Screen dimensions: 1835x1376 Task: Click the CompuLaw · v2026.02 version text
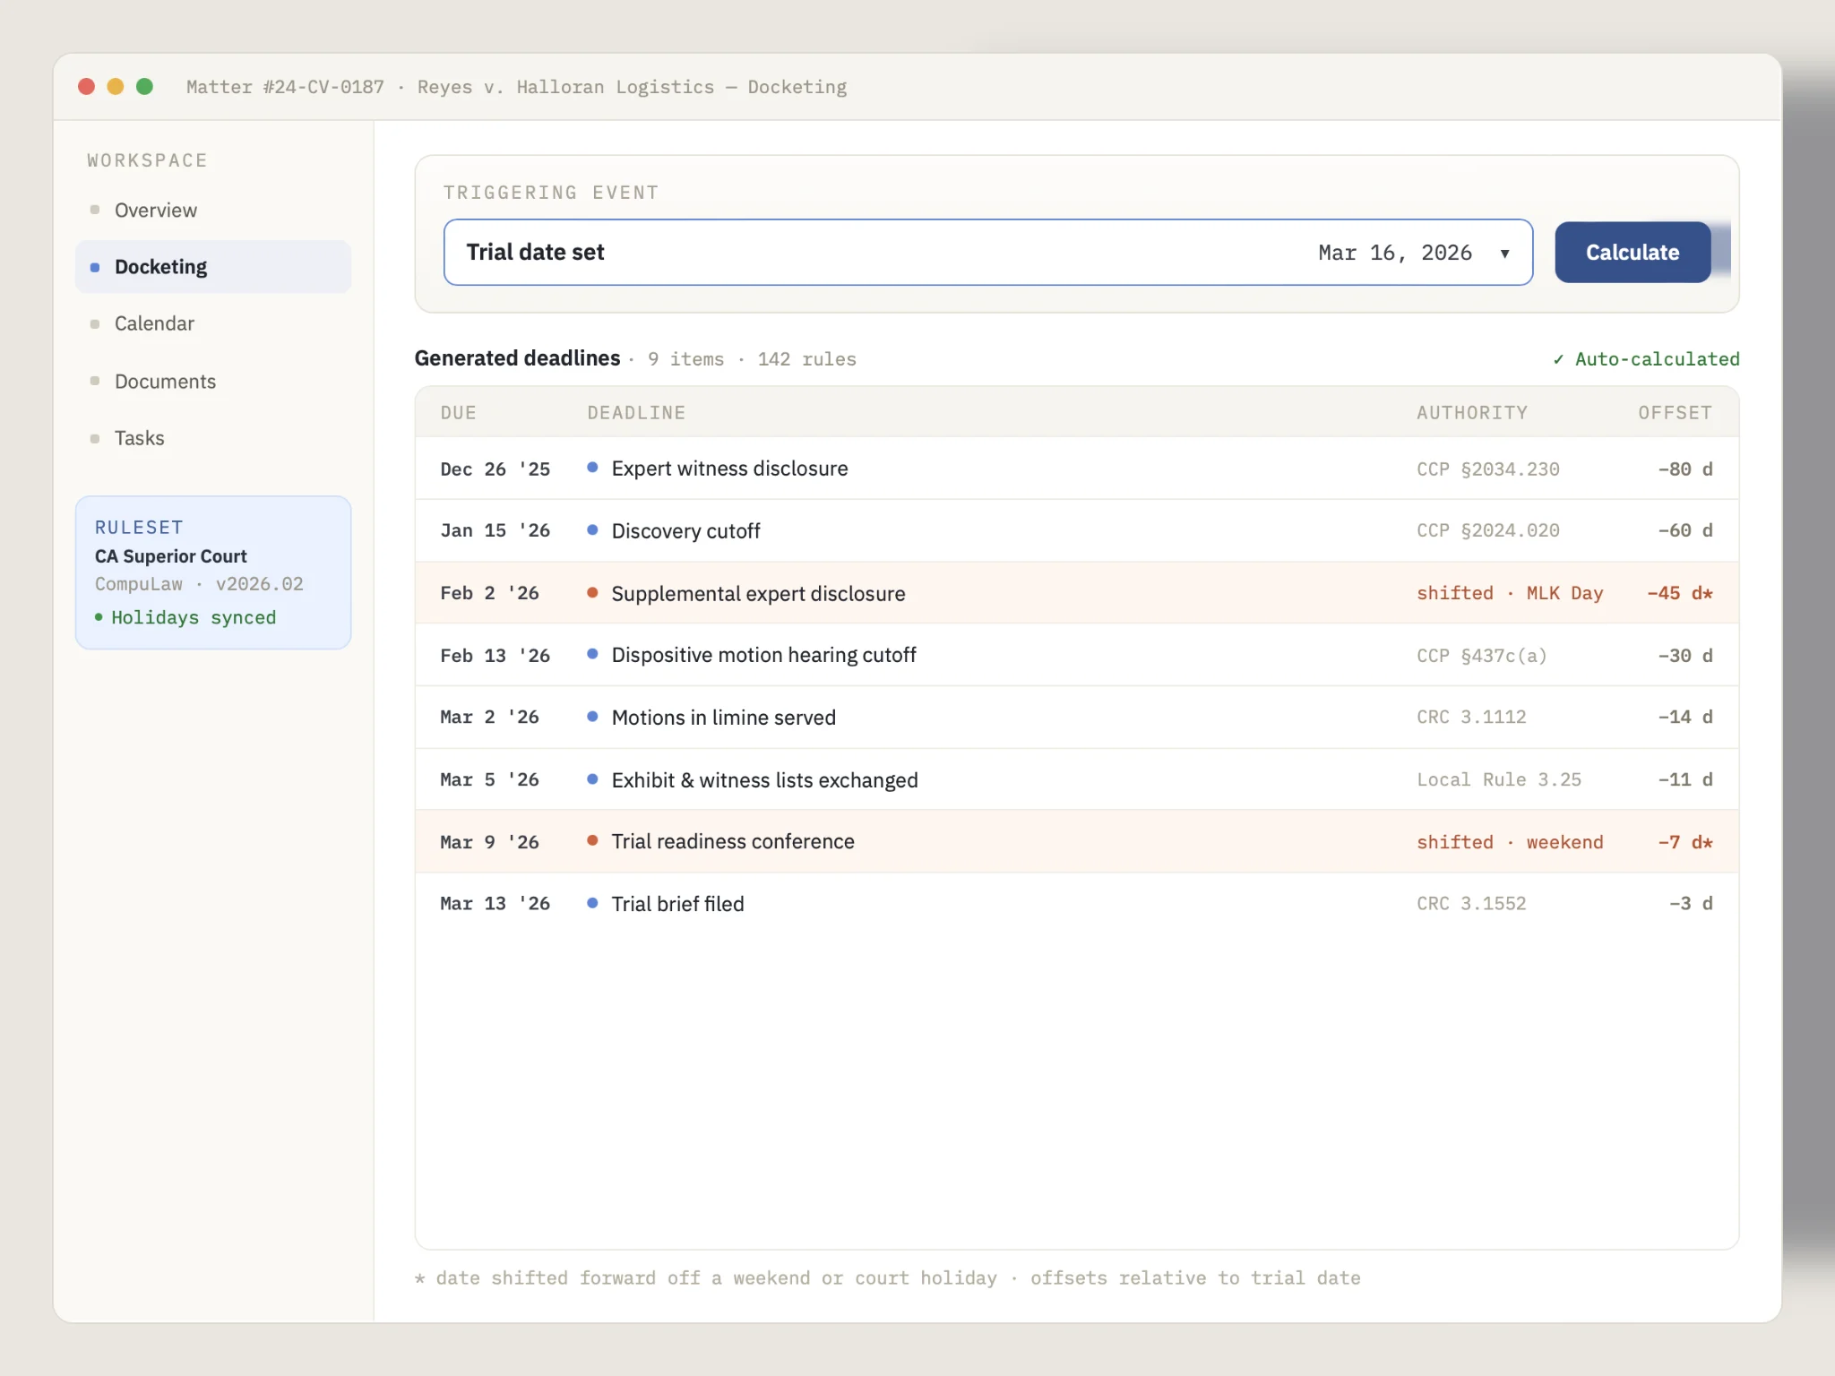[x=199, y=584]
